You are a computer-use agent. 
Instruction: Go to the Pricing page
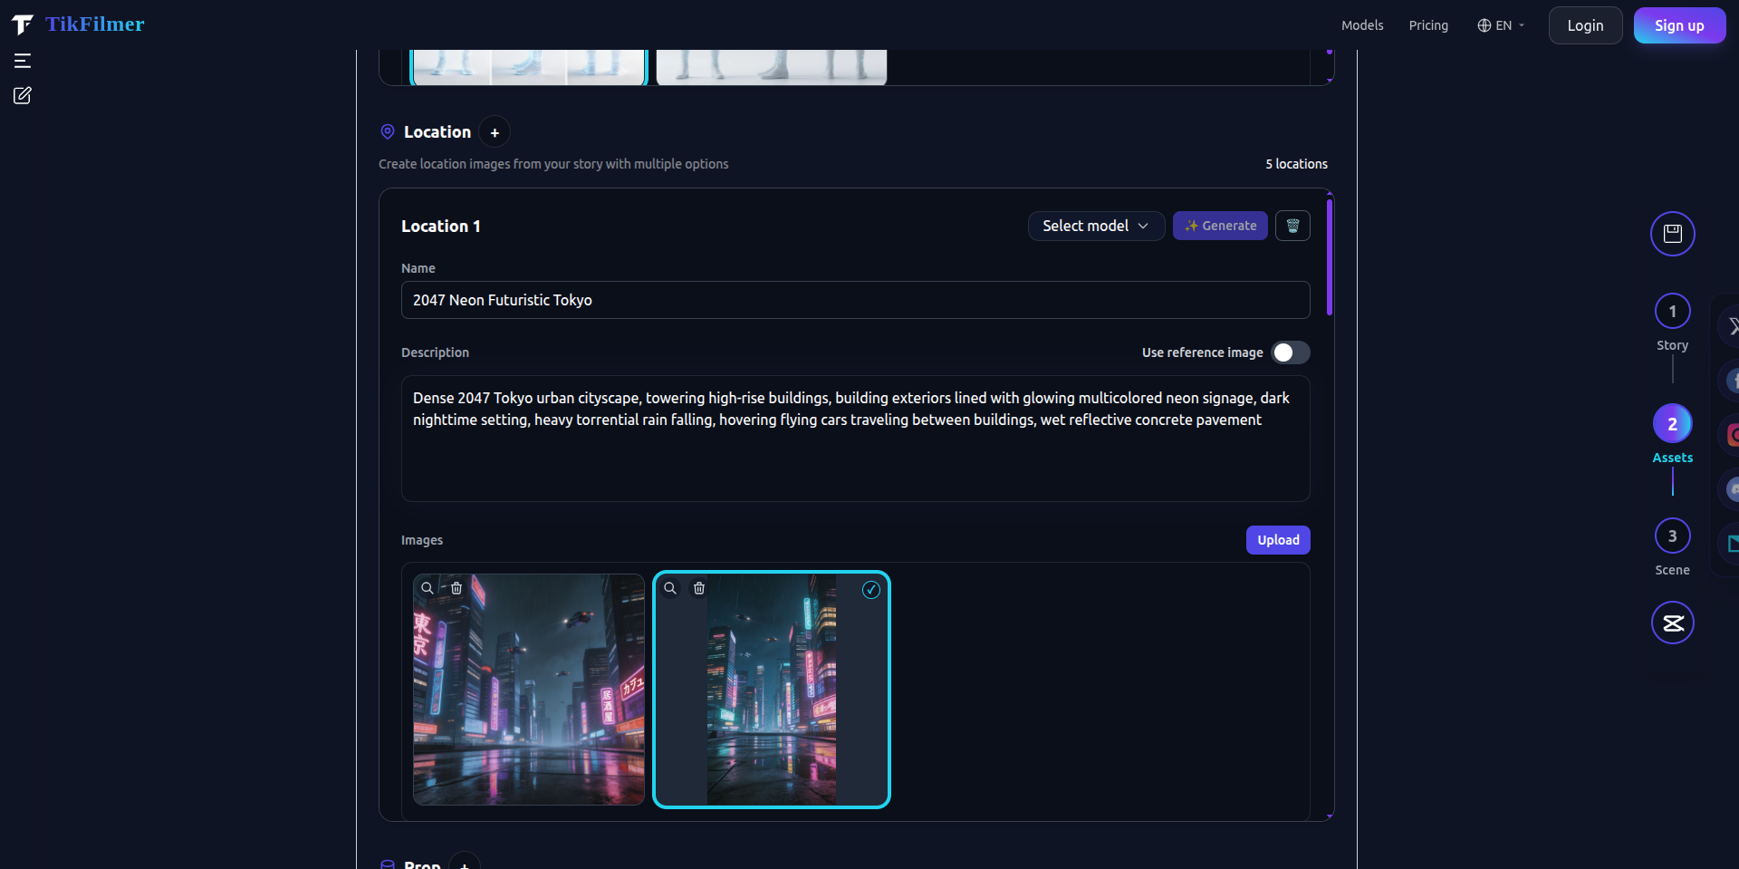[1428, 25]
